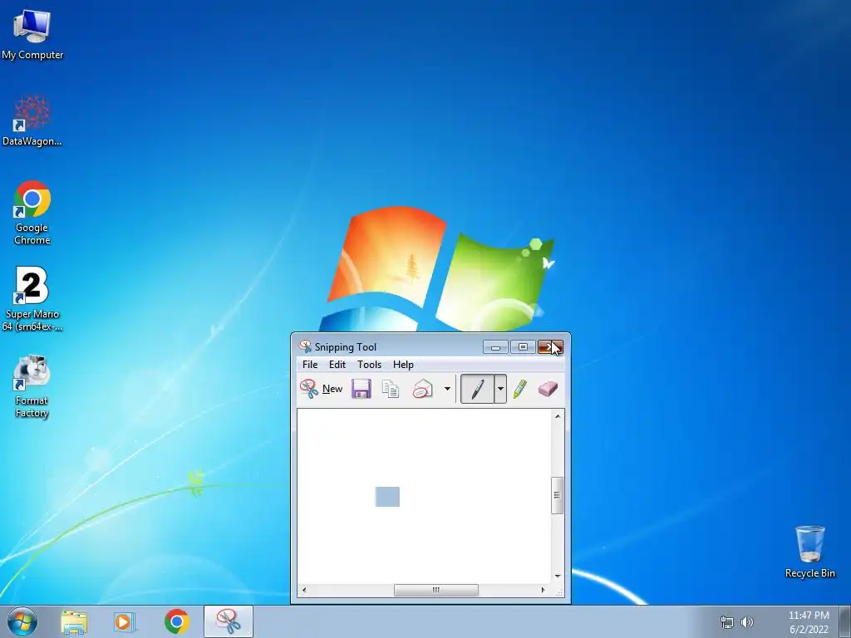This screenshot has height=638, width=851.
Task: Select My Computer desktop icon
Action: point(32,34)
